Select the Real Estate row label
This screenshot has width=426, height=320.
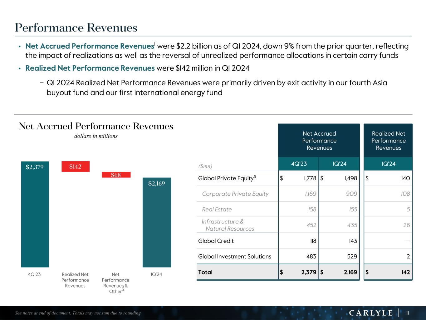(217, 209)
